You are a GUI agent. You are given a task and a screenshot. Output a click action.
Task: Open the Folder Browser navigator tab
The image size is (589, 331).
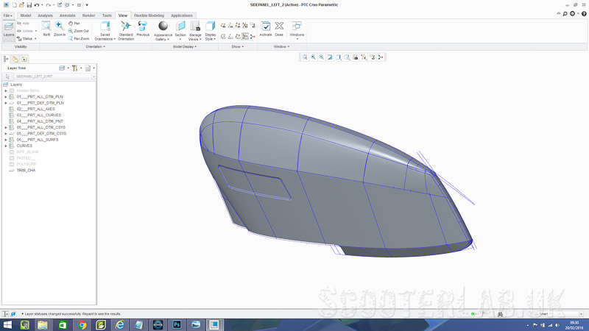coord(15,59)
